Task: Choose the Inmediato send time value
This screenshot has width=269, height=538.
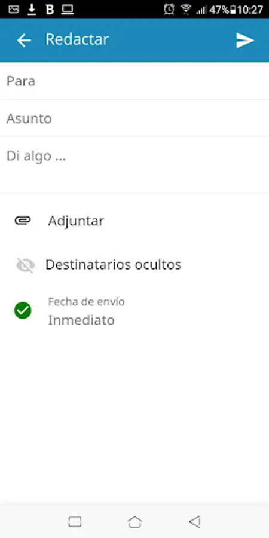Action: point(81,320)
